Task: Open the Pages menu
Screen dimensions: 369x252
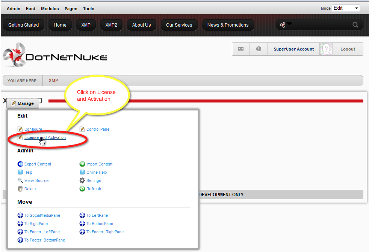Action: click(x=71, y=9)
